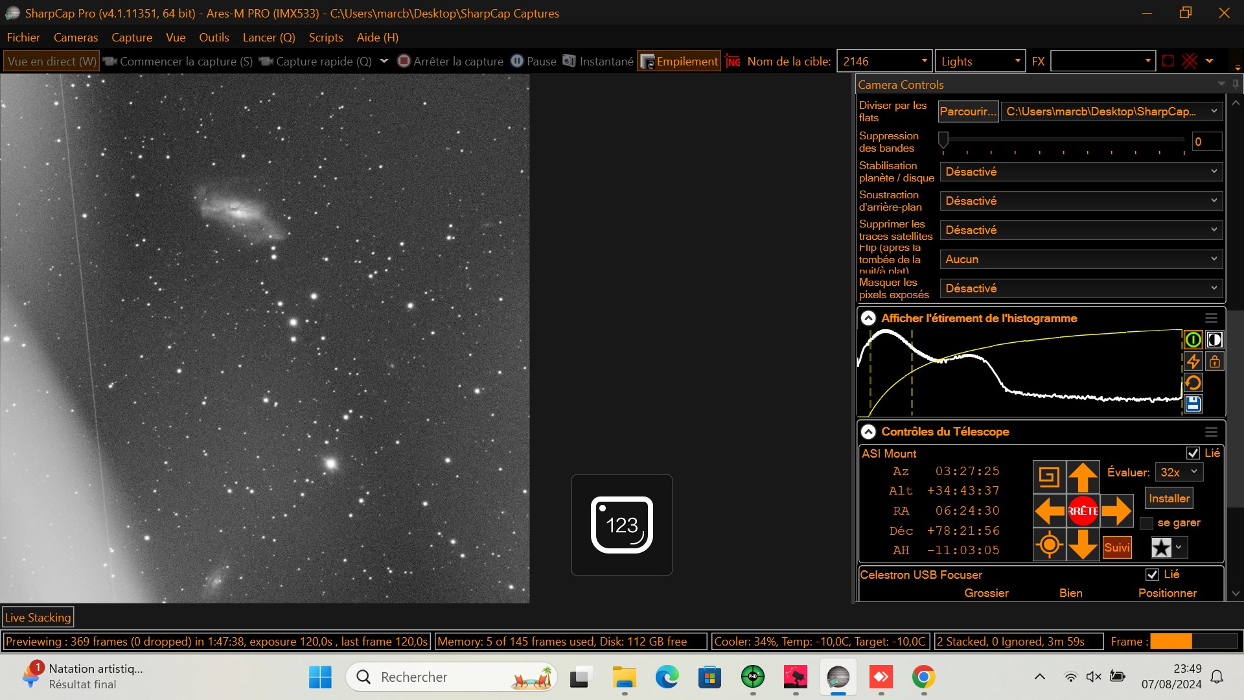Open the PHD2 guiding app in taskbar

(752, 677)
